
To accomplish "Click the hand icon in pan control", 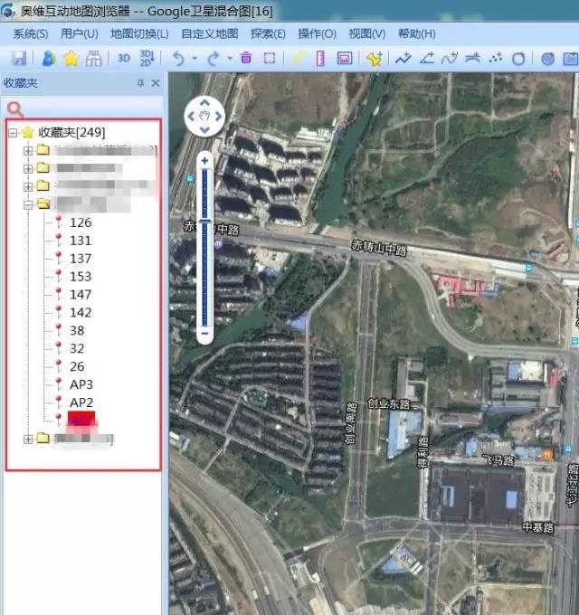I will tap(204, 116).
